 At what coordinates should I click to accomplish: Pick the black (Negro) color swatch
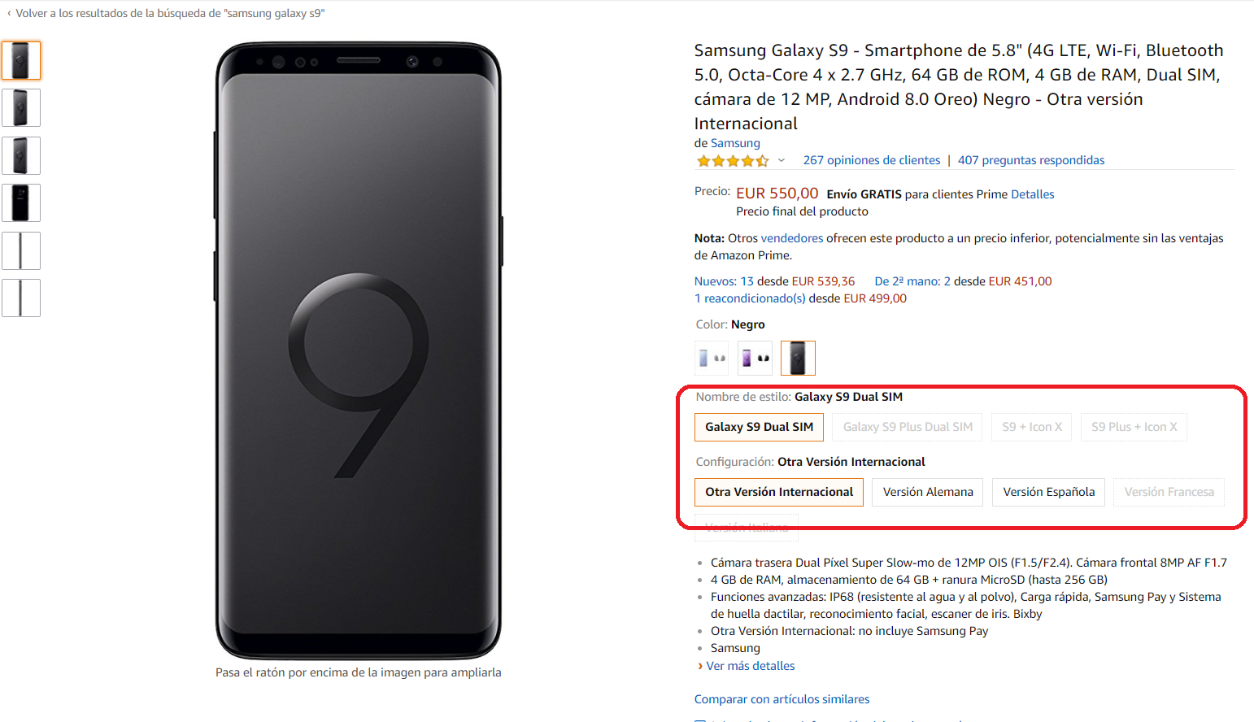click(798, 358)
